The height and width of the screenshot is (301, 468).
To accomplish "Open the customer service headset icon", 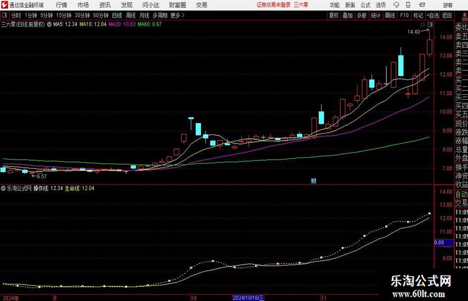I will pyautogui.click(x=396, y=5).
